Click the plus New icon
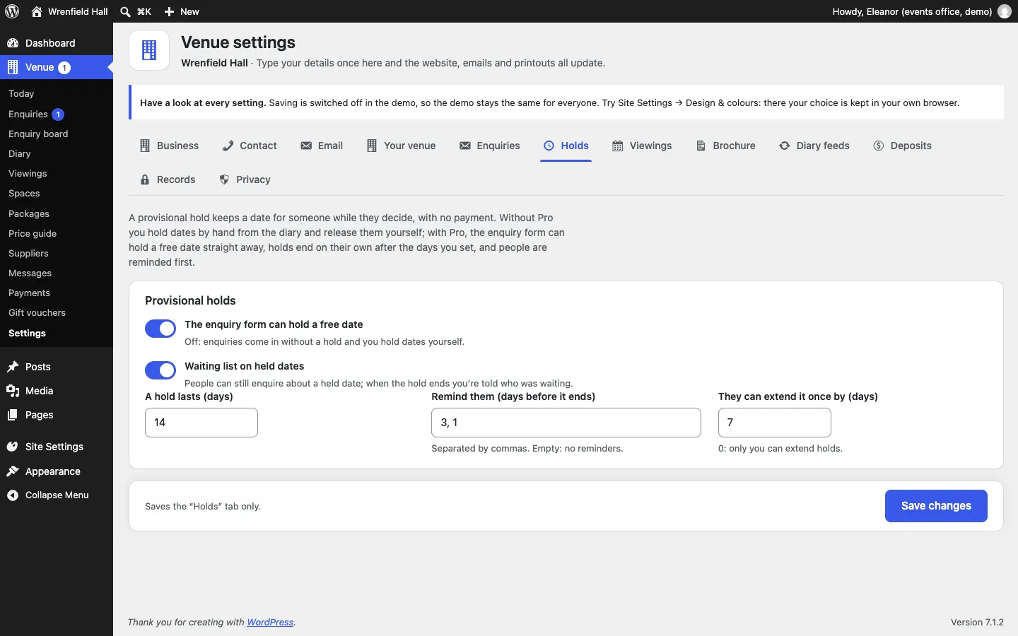The height and width of the screenshot is (636, 1018). click(169, 11)
